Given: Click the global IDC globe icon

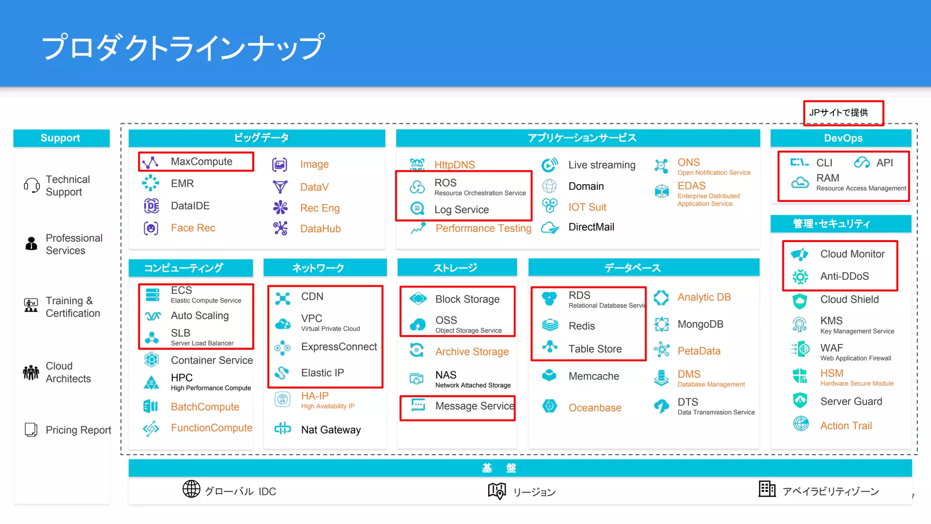Looking at the screenshot, I should pos(191,489).
